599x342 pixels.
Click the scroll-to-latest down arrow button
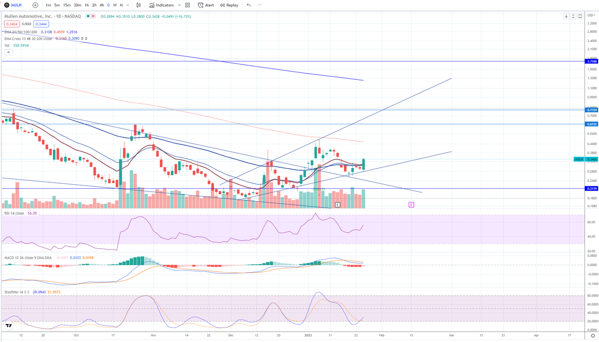pos(566,16)
